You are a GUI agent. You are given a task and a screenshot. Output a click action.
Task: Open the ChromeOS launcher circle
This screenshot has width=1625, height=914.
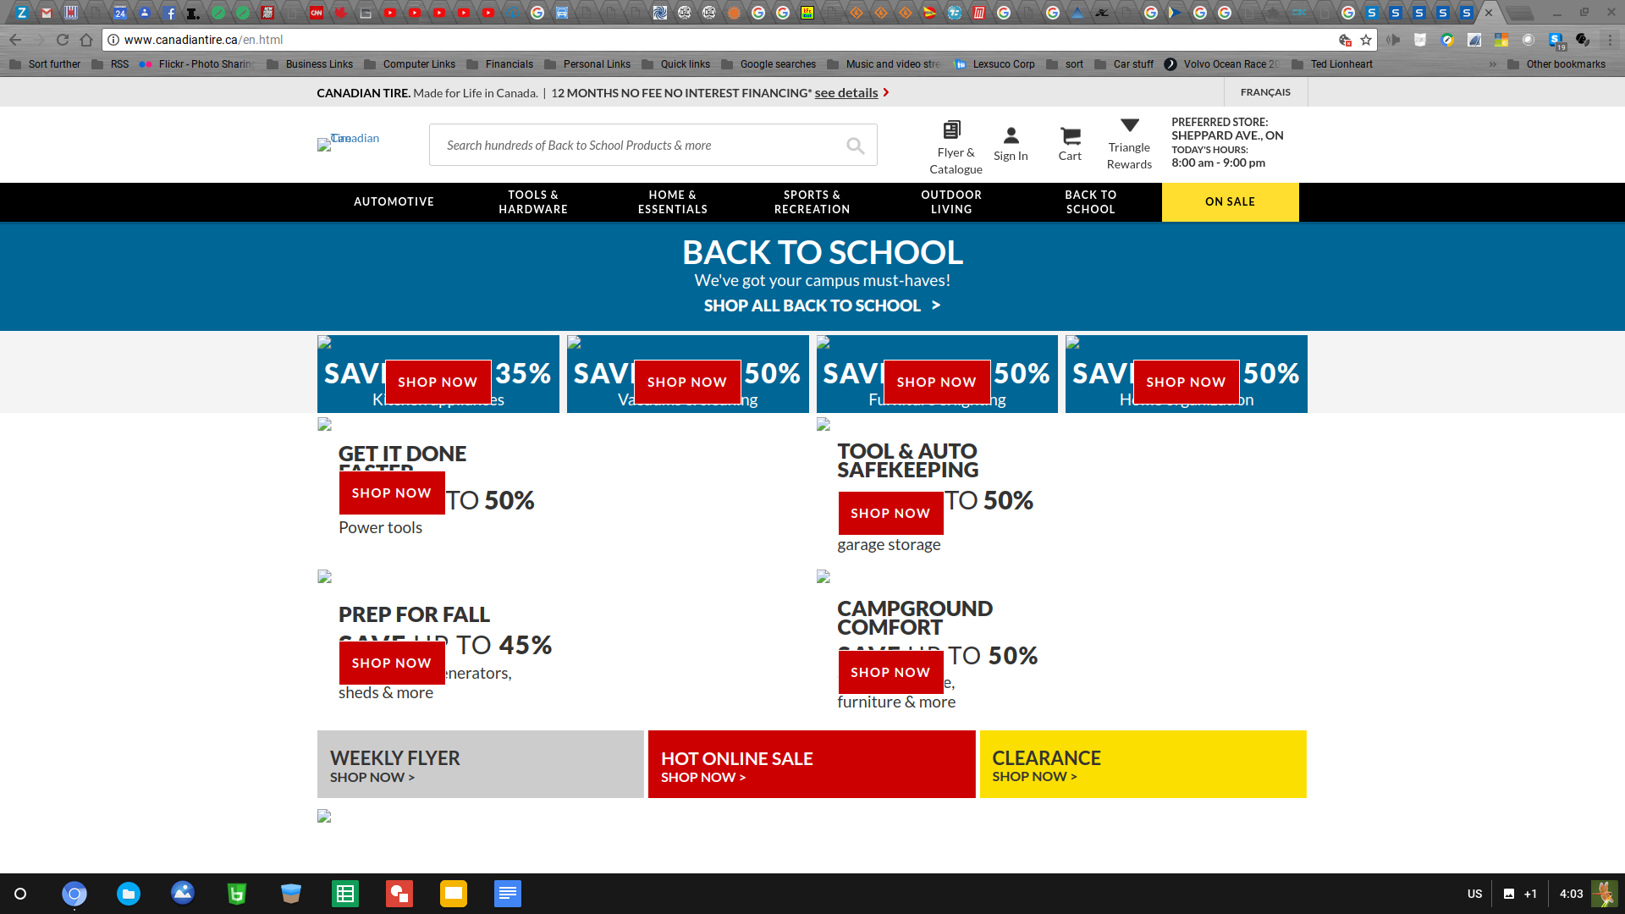[x=20, y=894]
